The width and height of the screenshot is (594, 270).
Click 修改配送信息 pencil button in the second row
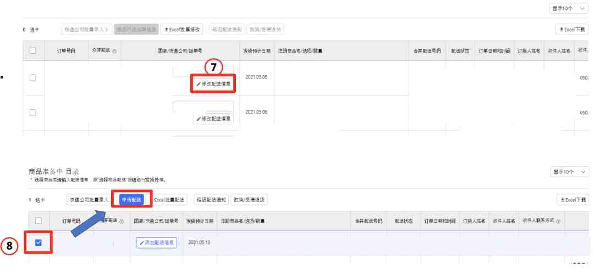(x=213, y=119)
